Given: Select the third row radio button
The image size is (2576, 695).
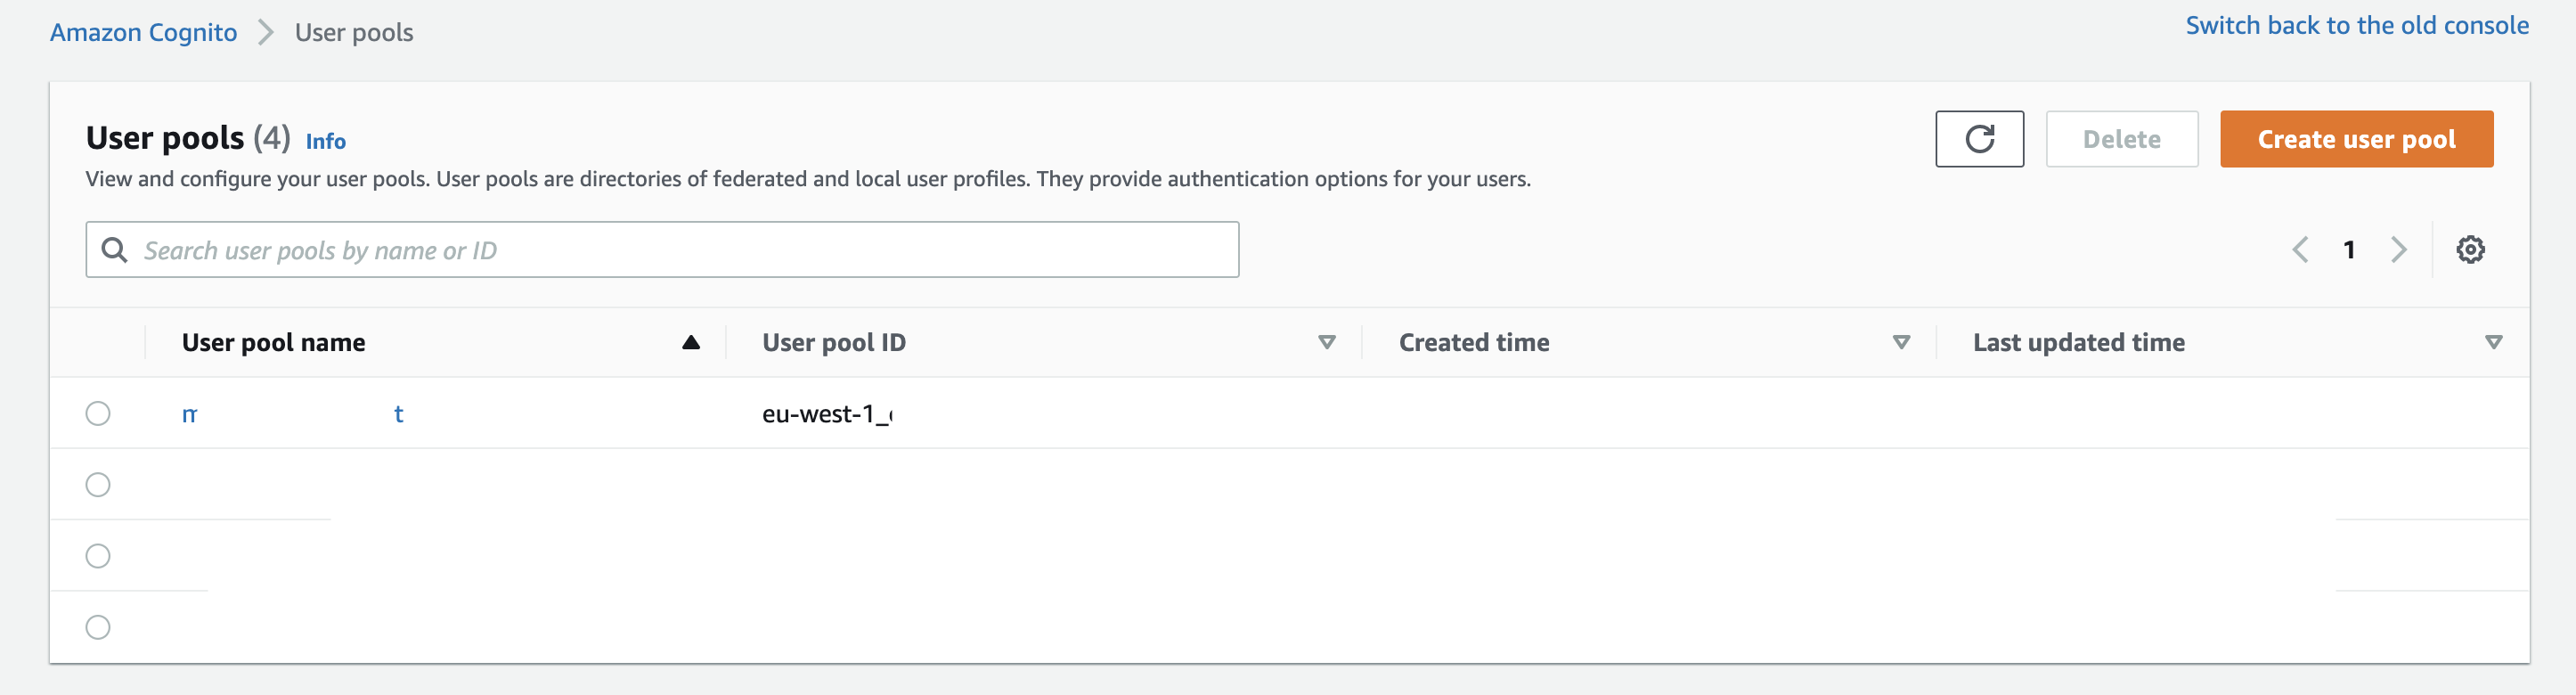Looking at the screenshot, I should point(98,555).
